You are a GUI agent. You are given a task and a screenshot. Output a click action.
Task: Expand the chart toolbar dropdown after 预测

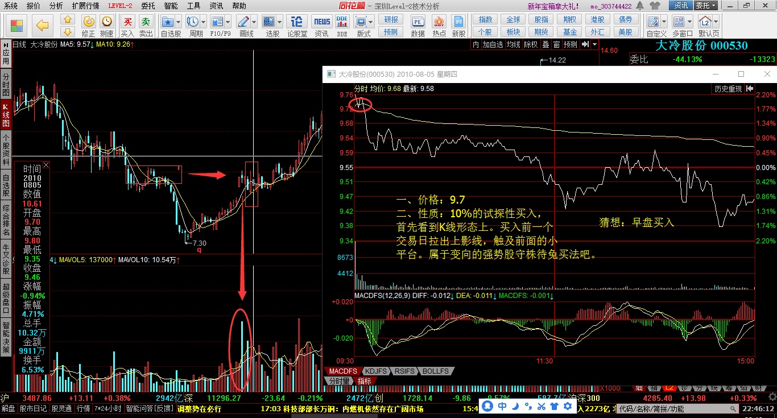(x=594, y=44)
